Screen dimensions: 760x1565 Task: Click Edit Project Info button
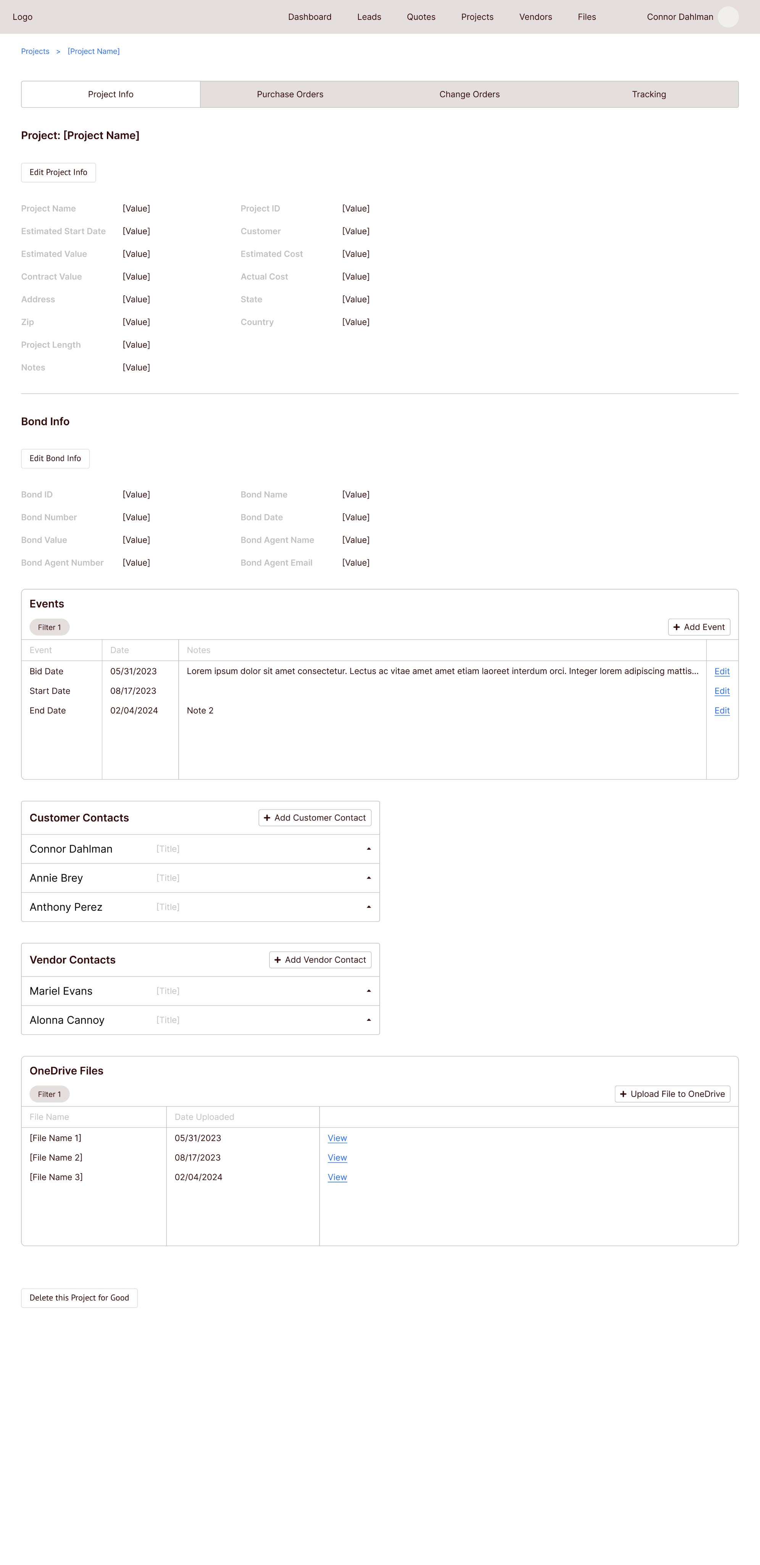click(x=58, y=173)
